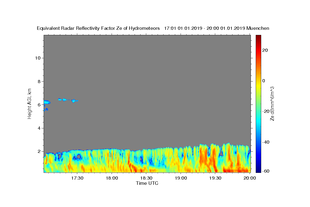This screenshot has width=310, height=207.
Task: Click the date range '17:01 01.01.2019 - 20:00 01.01.2019 Muenchen'
Action: [216, 28]
